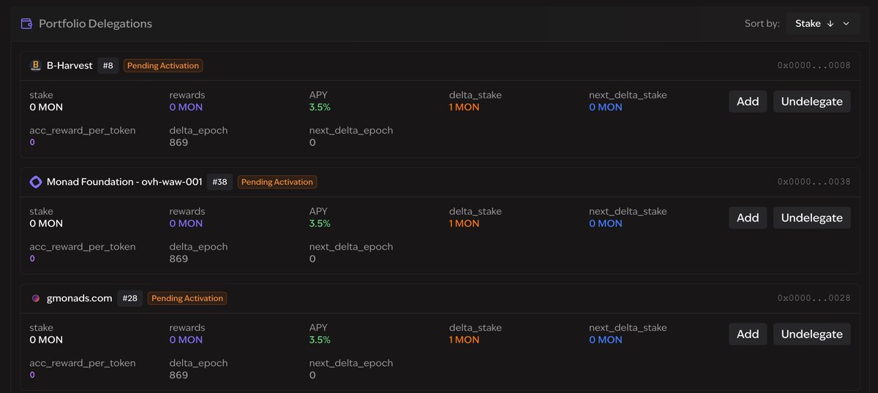Click the #28 rank badge
The image size is (878, 393).
[x=130, y=298]
